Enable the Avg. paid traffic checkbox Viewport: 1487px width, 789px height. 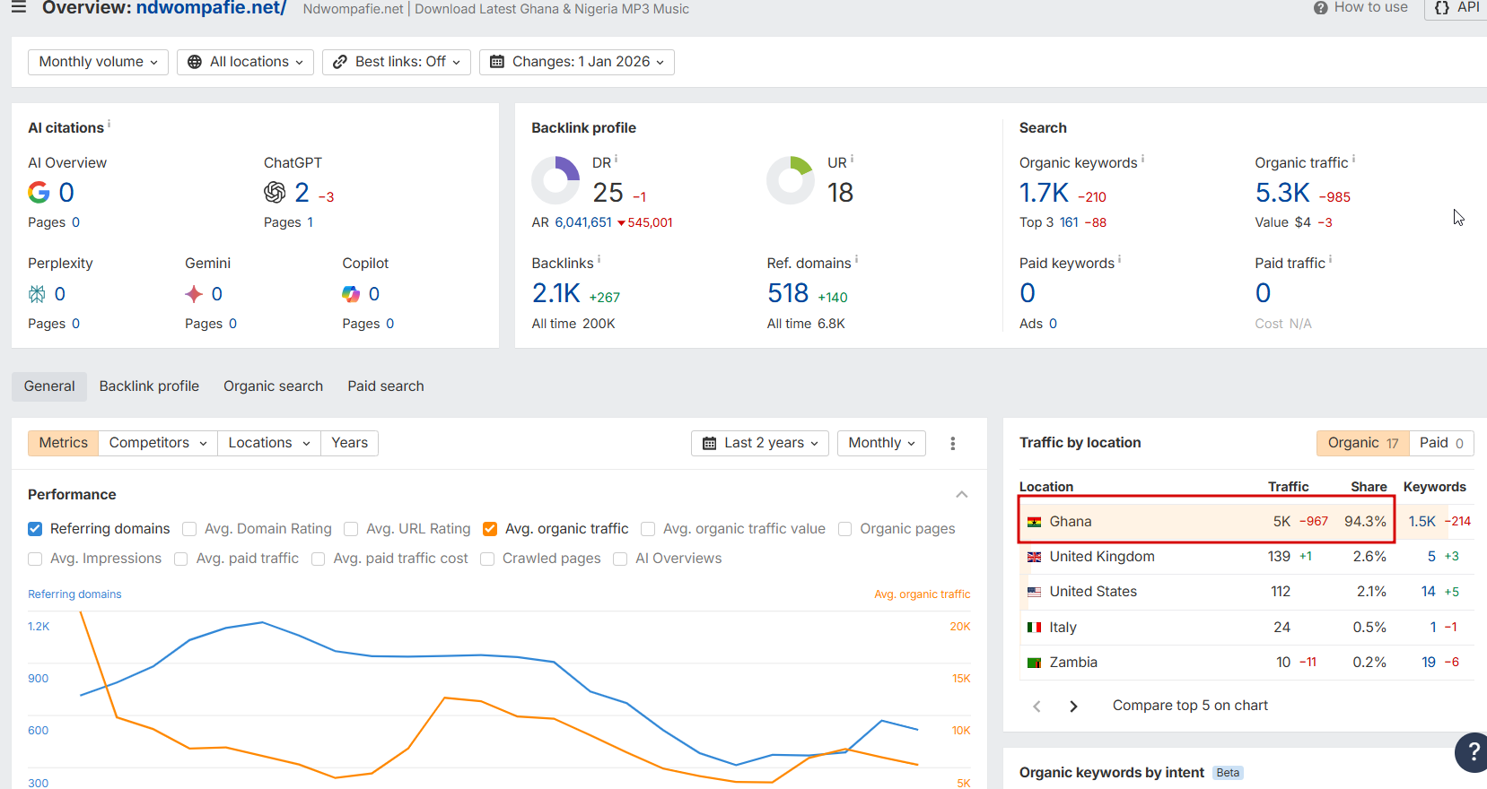click(180, 559)
